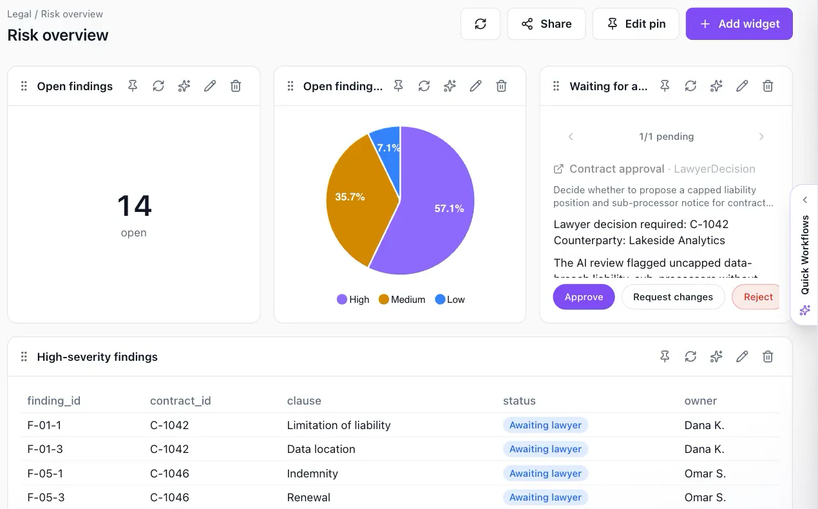Open the Contract approval external link icon
The height and width of the screenshot is (509, 818).
tap(558, 169)
